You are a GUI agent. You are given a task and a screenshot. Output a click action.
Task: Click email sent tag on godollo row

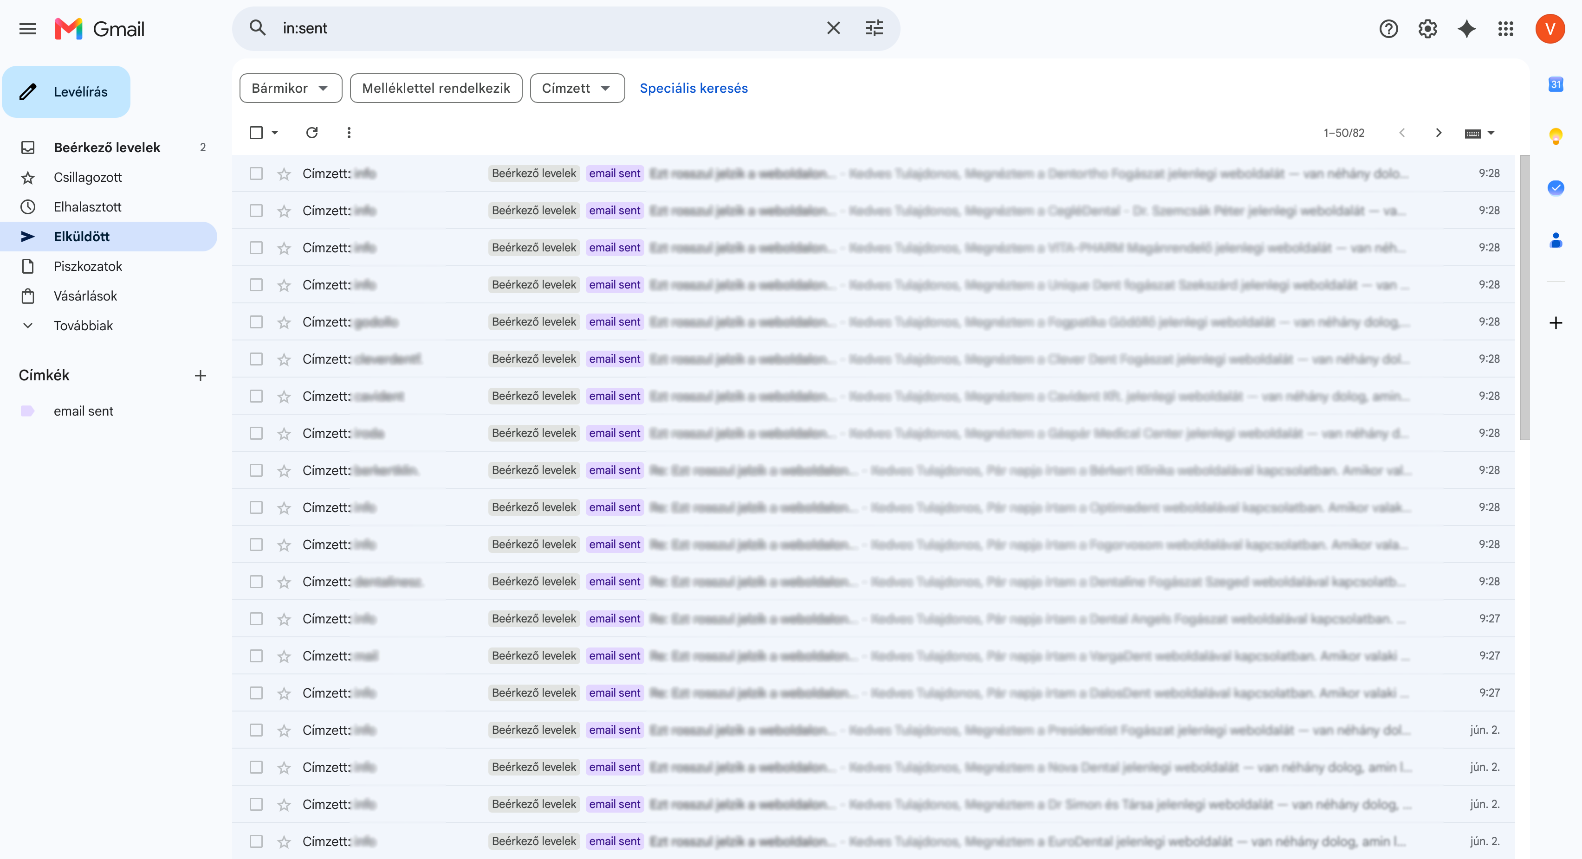[x=614, y=322]
